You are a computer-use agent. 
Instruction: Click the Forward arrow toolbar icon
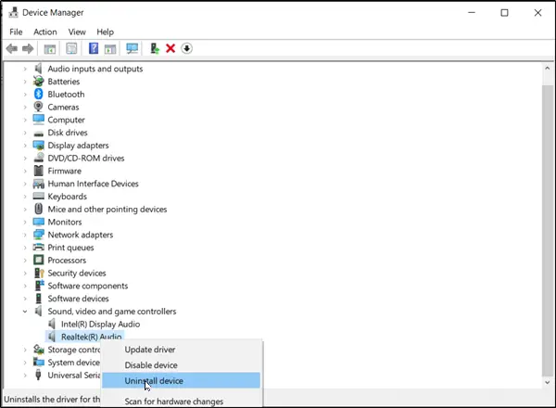tap(28, 48)
